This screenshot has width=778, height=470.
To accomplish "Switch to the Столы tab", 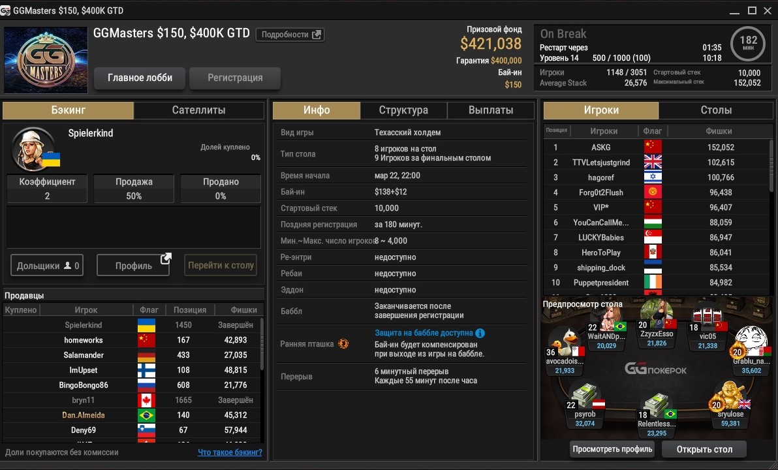I will pos(716,110).
